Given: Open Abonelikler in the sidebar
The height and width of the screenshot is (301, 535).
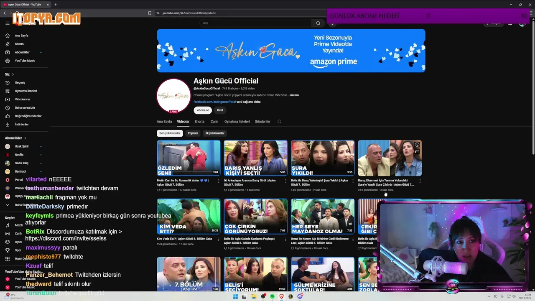Looking at the screenshot, I should (x=22, y=52).
